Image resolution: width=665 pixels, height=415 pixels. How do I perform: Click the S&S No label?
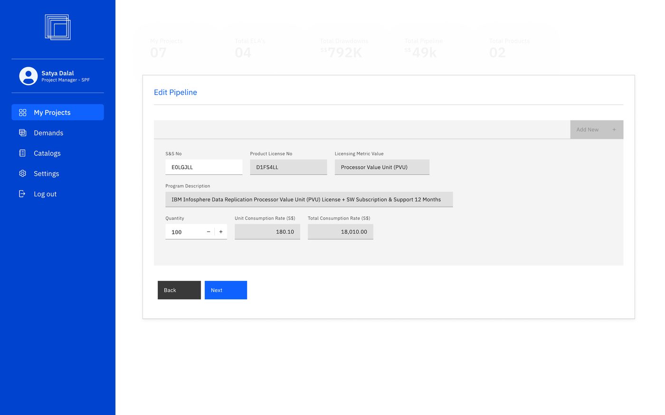(173, 154)
